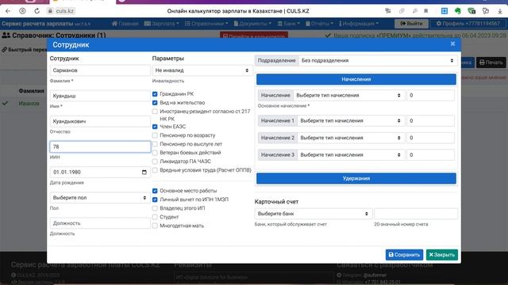Toggle Член ЕАЭС checkbox
Screen dimensions: 508x285
(155, 127)
